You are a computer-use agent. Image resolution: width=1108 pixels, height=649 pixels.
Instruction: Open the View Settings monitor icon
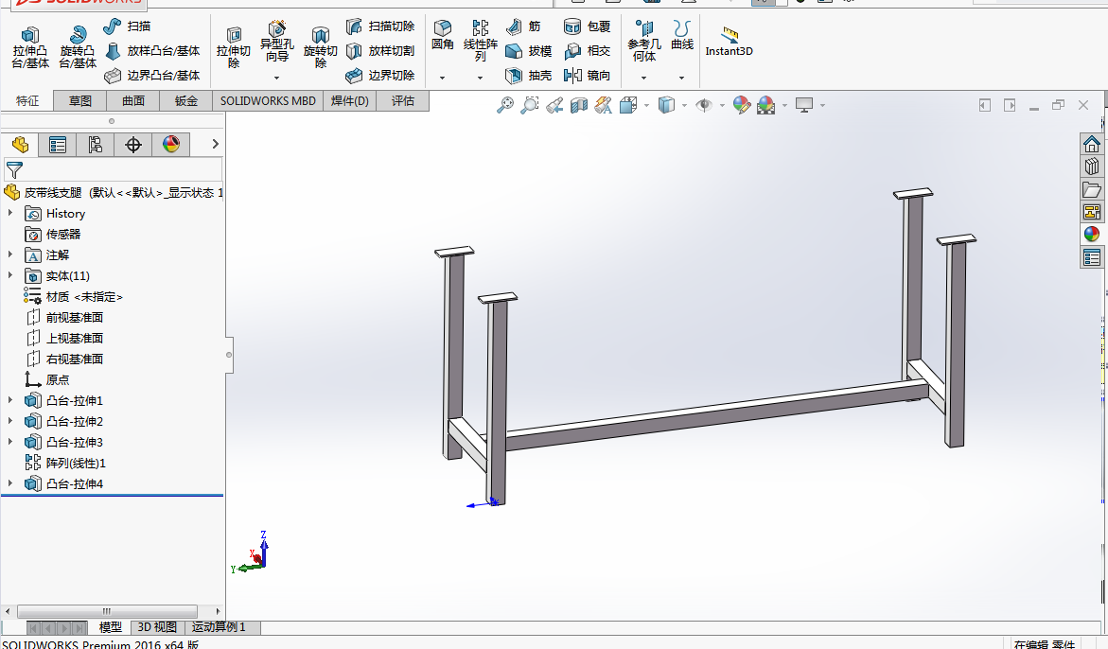pos(804,105)
